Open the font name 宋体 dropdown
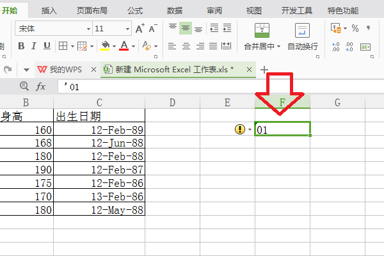 click(x=88, y=29)
